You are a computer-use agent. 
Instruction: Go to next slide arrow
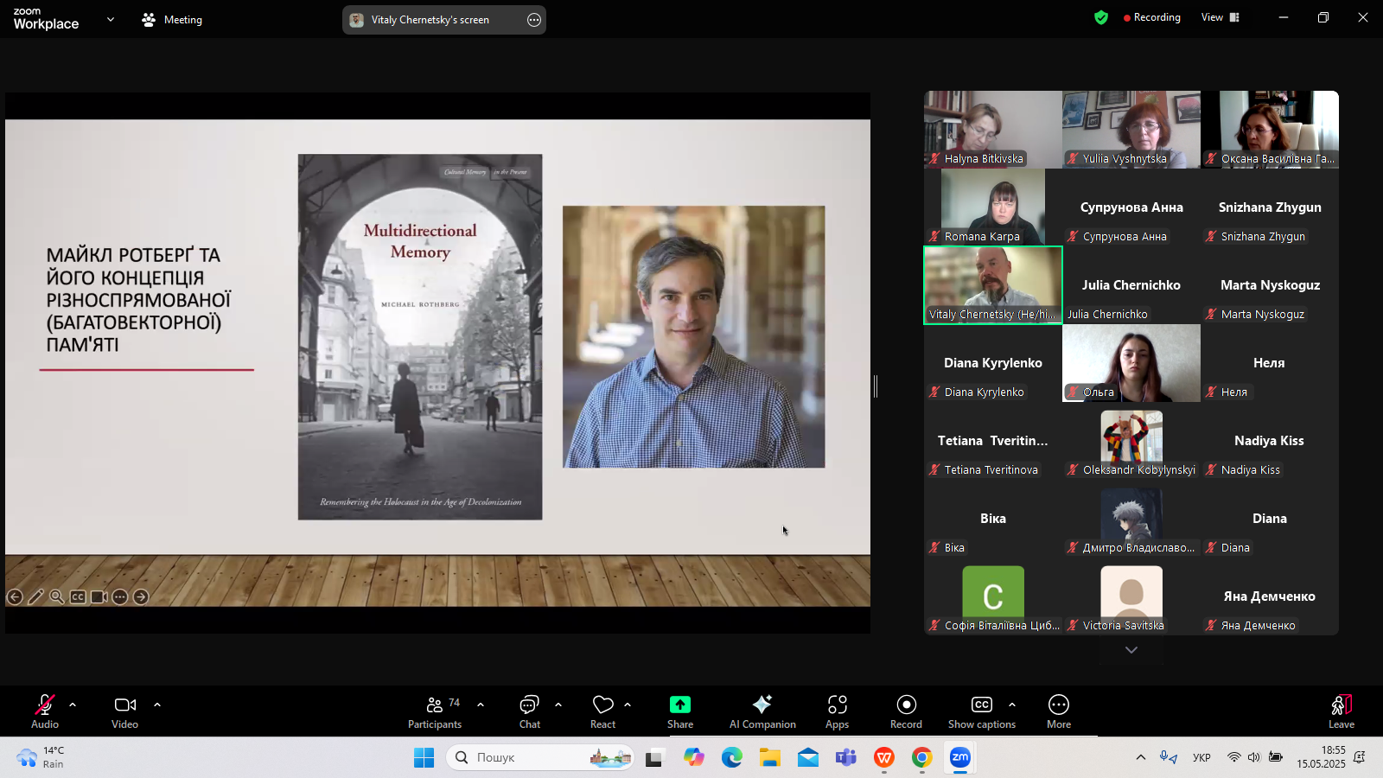tap(141, 596)
